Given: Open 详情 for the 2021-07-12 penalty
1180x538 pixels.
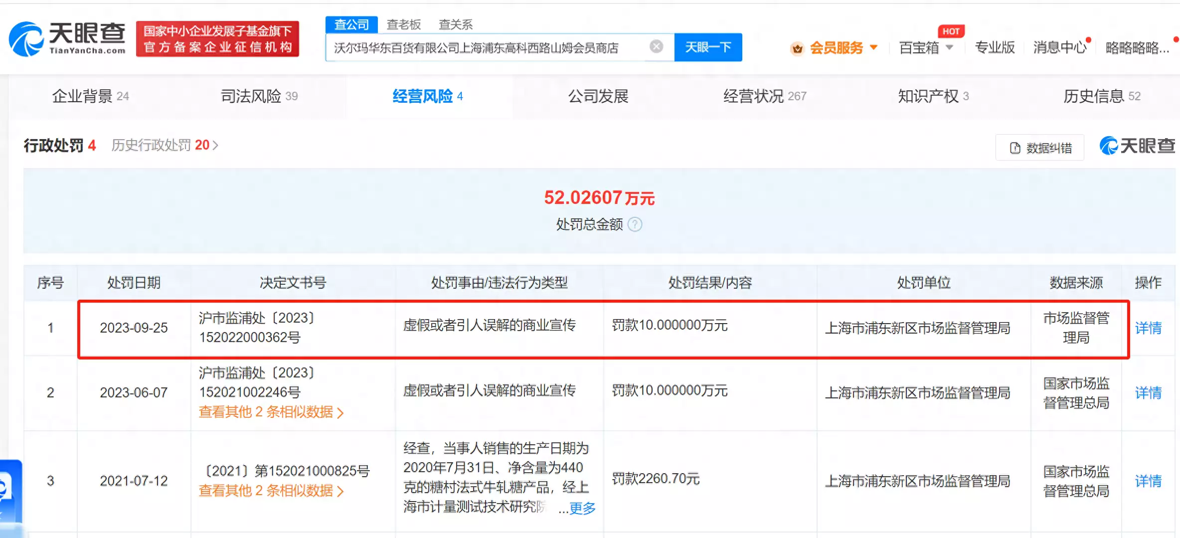Looking at the screenshot, I should point(1148,481).
